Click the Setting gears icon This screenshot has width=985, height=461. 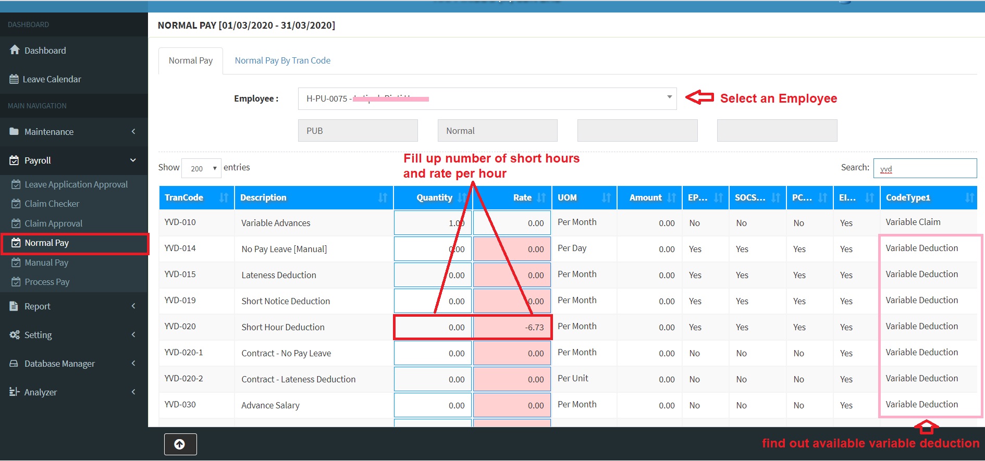click(15, 335)
